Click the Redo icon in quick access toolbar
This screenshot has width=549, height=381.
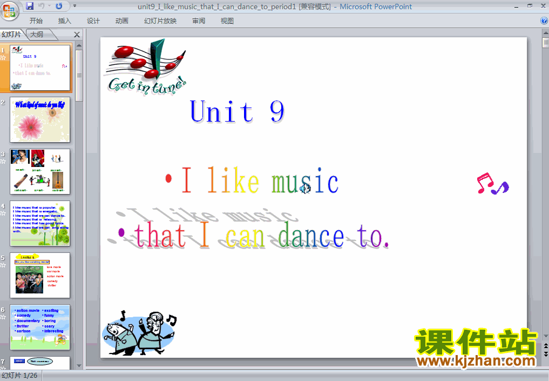click(59, 5)
